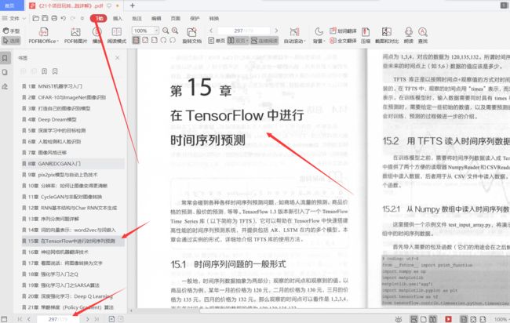Open bookmark 18章 强化学习入门之Q

50,274
